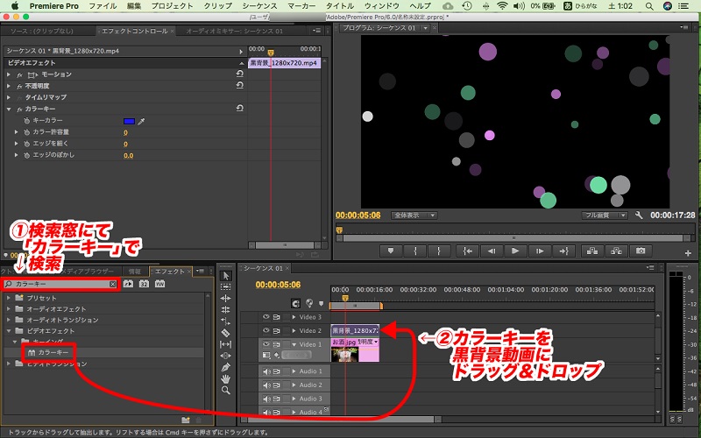Screen dimensions: 701x438
Task: Toggle Color Key fx effect on/off
Action: click(19, 109)
